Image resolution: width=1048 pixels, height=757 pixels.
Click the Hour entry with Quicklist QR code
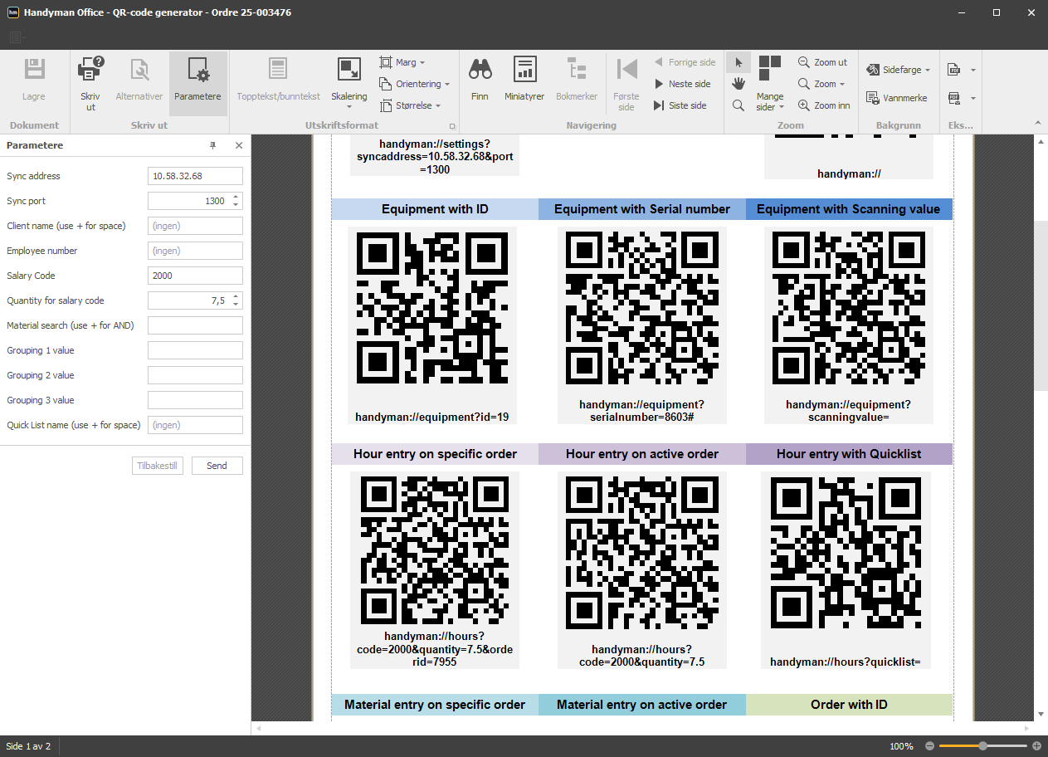[x=846, y=553]
